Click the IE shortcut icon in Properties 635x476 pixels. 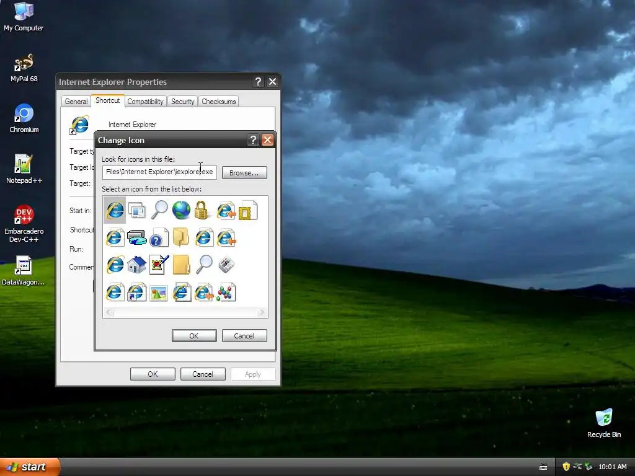(79, 125)
